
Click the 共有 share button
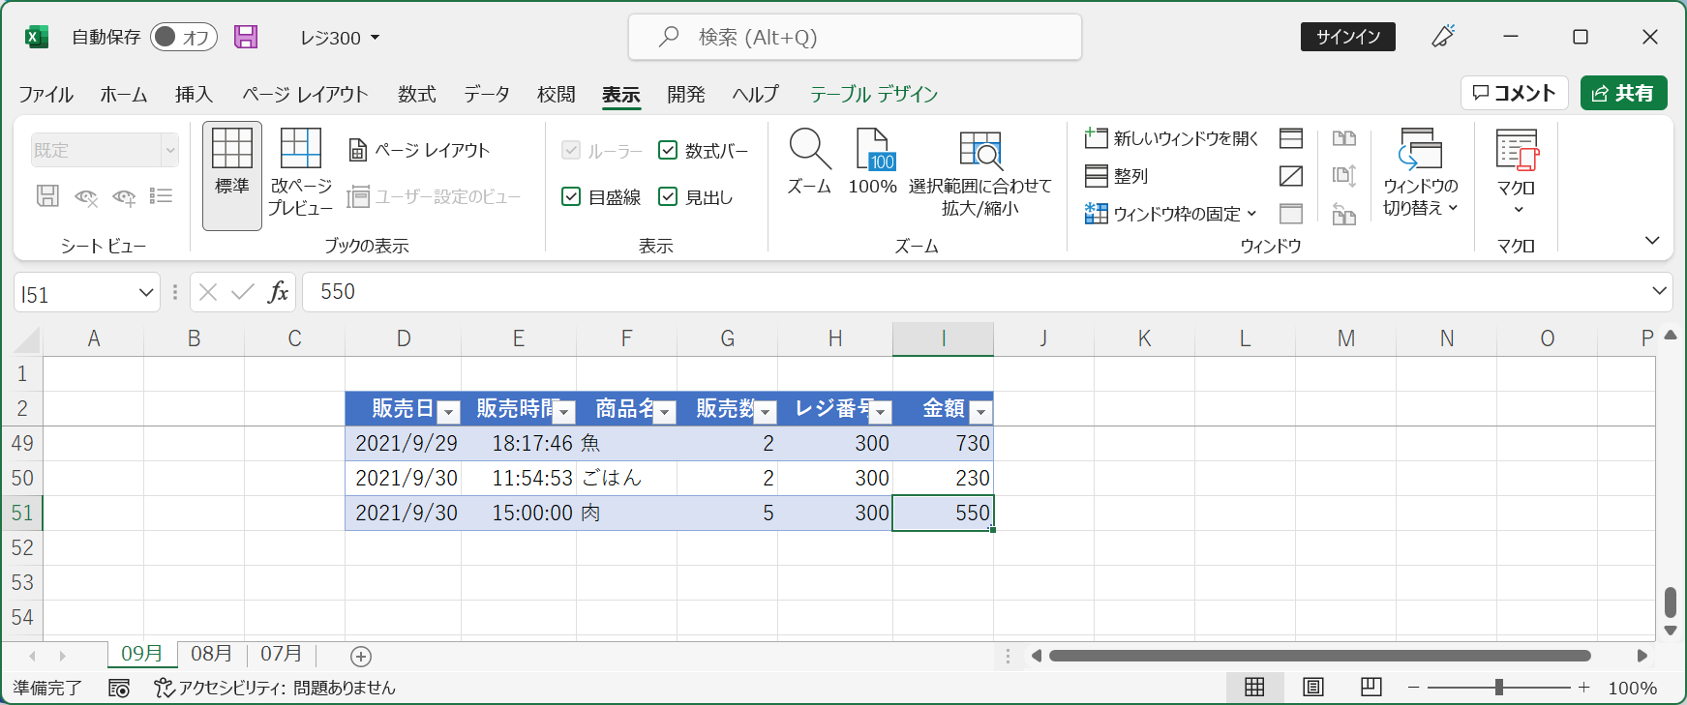pyautogui.click(x=1624, y=93)
